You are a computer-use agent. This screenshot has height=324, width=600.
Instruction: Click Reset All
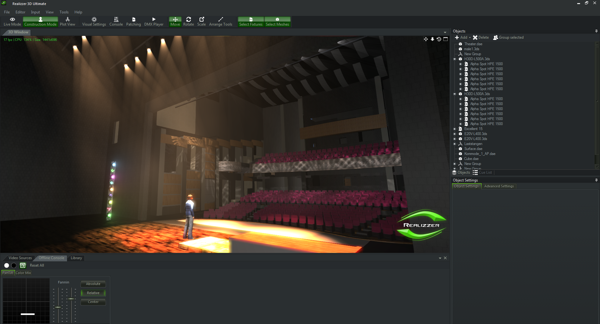pos(37,265)
